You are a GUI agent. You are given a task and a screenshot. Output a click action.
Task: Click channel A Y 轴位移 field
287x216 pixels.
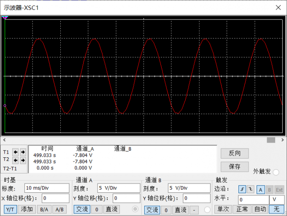point(127,198)
